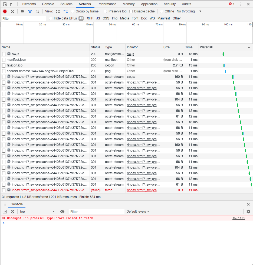Open the top frame context dropdown

click(x=37, y=212)
